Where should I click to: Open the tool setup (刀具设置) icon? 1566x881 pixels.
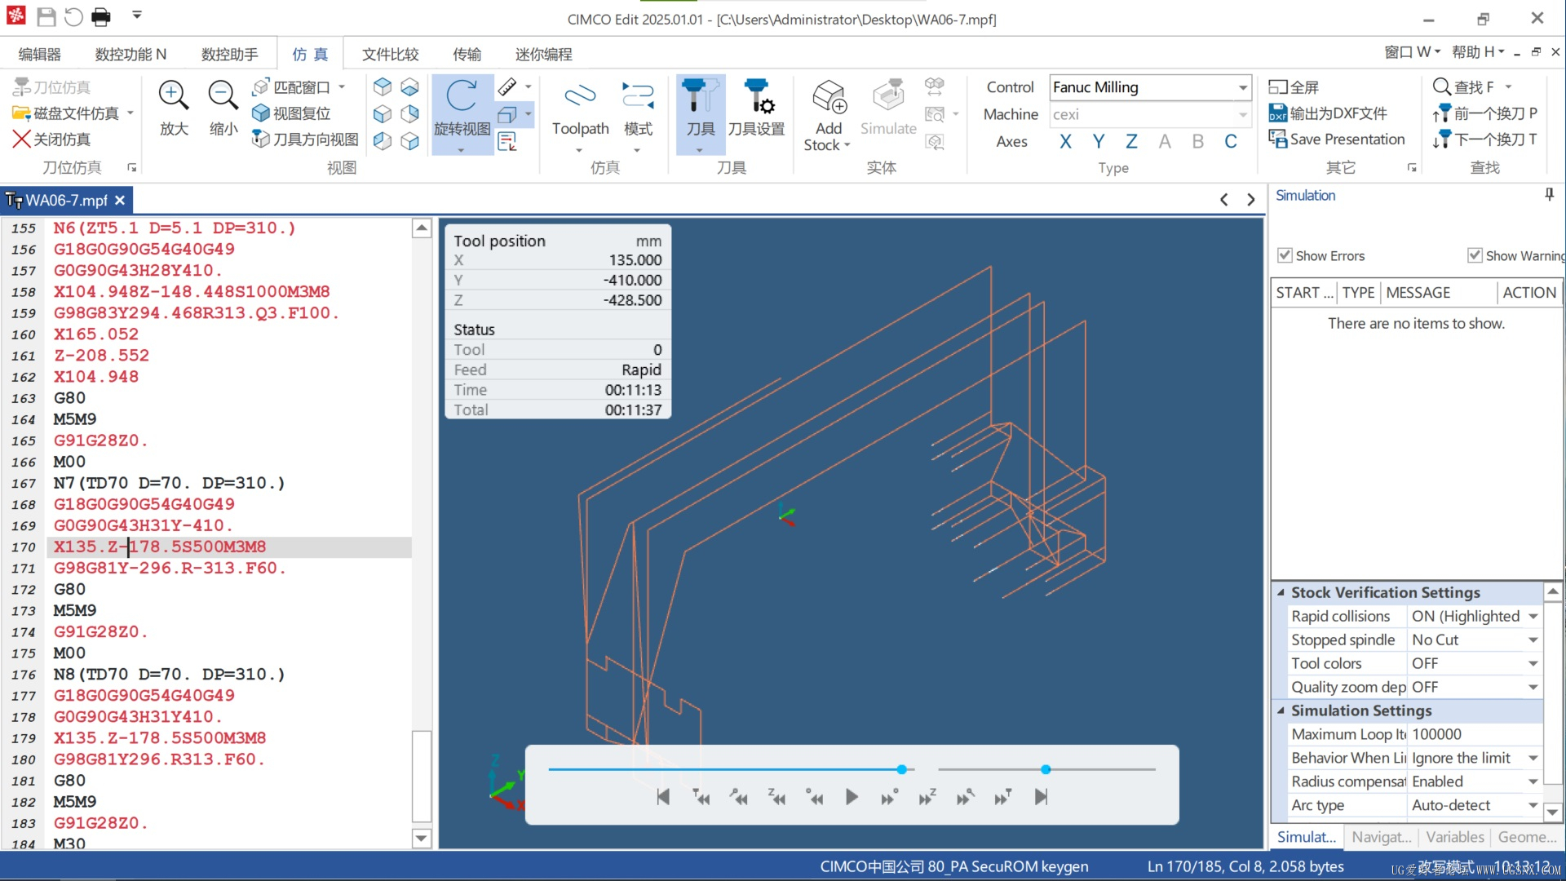coord(756,96)
